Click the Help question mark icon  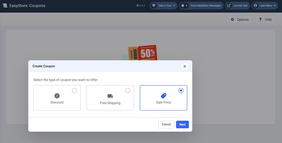pyautogui.click(x=260, y=19)
